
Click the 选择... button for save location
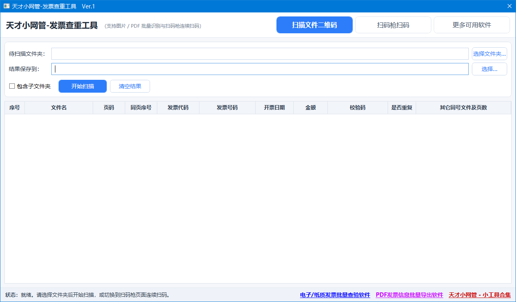tap(490, 69)
